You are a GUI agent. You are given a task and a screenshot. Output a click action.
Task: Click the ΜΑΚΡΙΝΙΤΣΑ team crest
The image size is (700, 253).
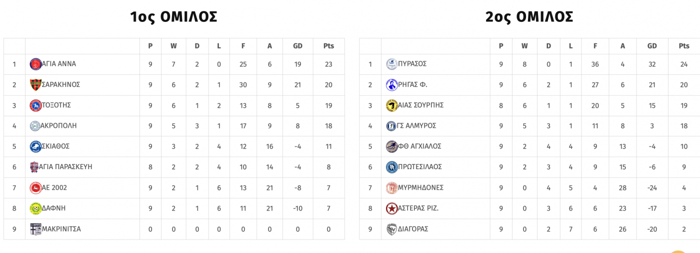35,229
